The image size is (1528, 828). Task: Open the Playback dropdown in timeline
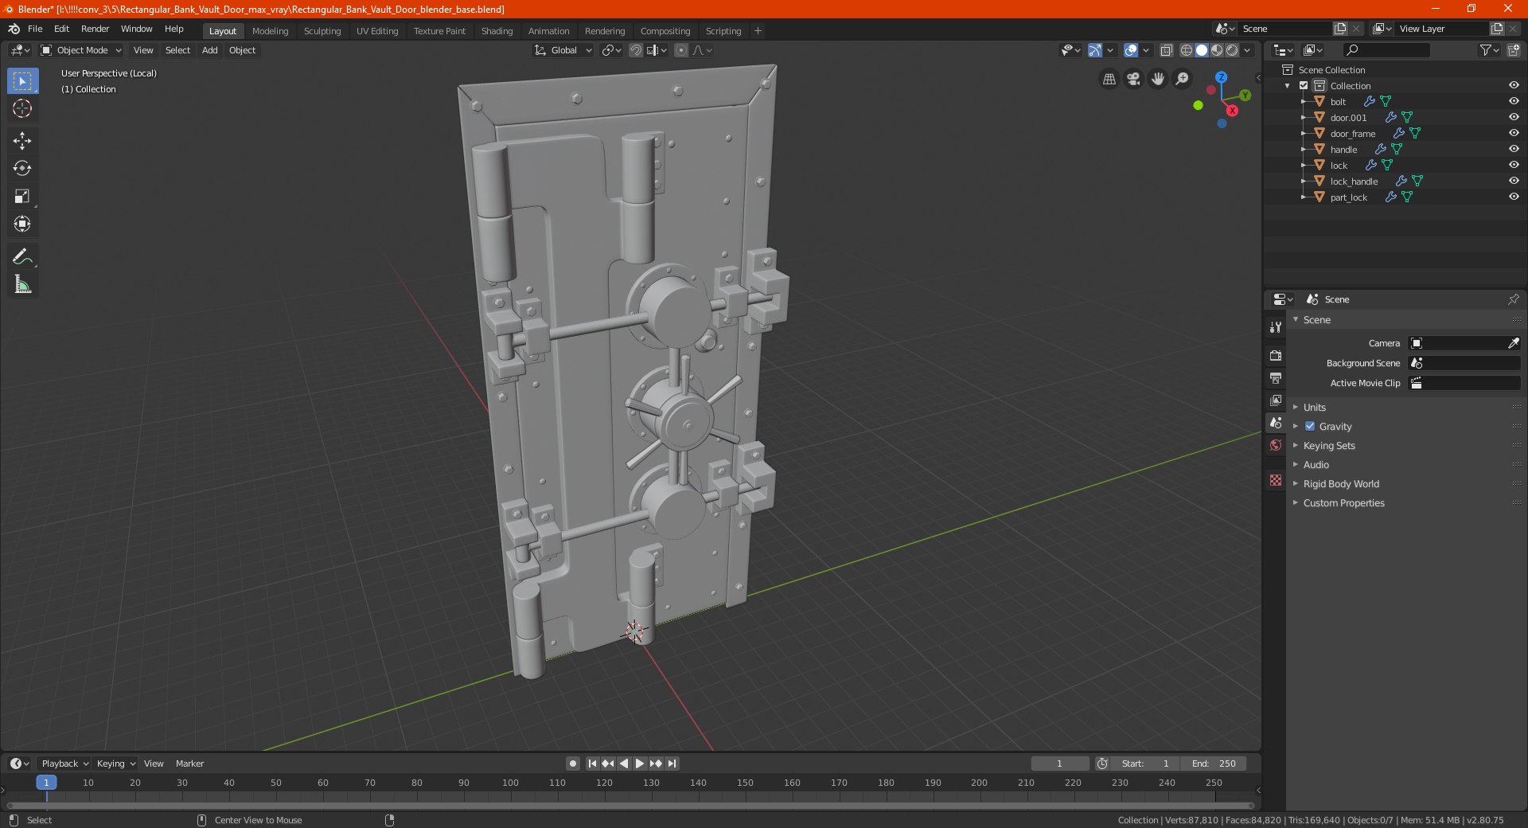pos(64,764)
